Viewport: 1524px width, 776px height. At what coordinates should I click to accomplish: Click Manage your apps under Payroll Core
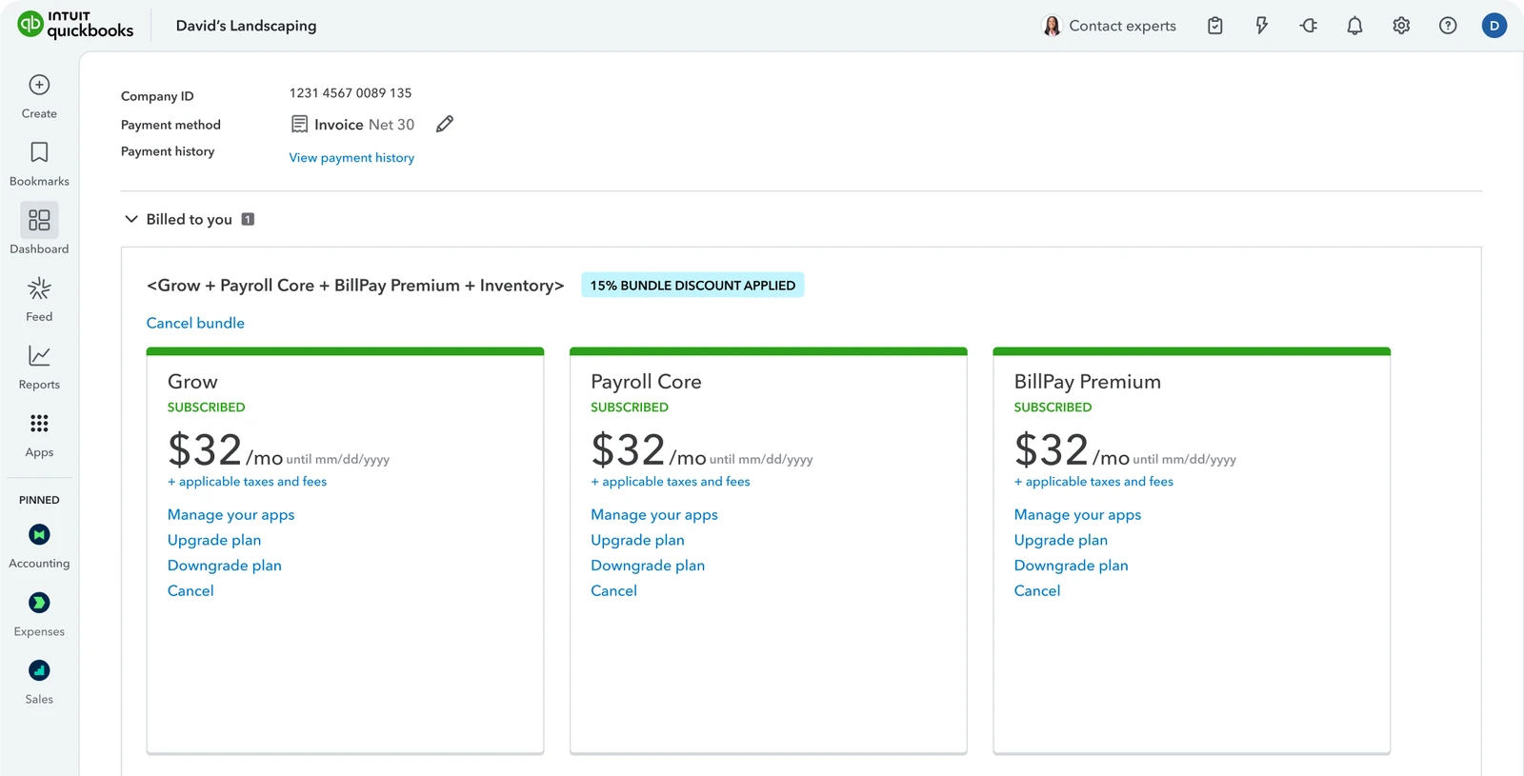point(654,514)
